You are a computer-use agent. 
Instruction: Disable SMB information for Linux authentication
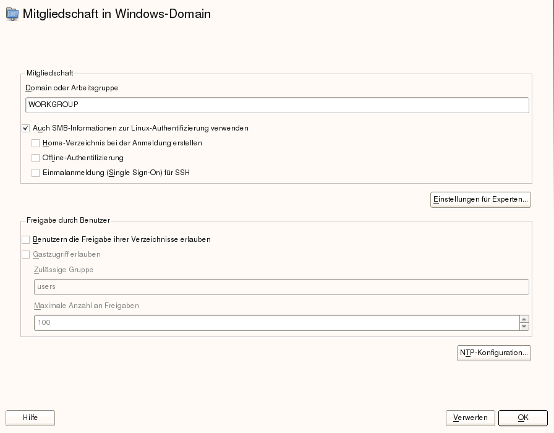[x=26, y=128]
